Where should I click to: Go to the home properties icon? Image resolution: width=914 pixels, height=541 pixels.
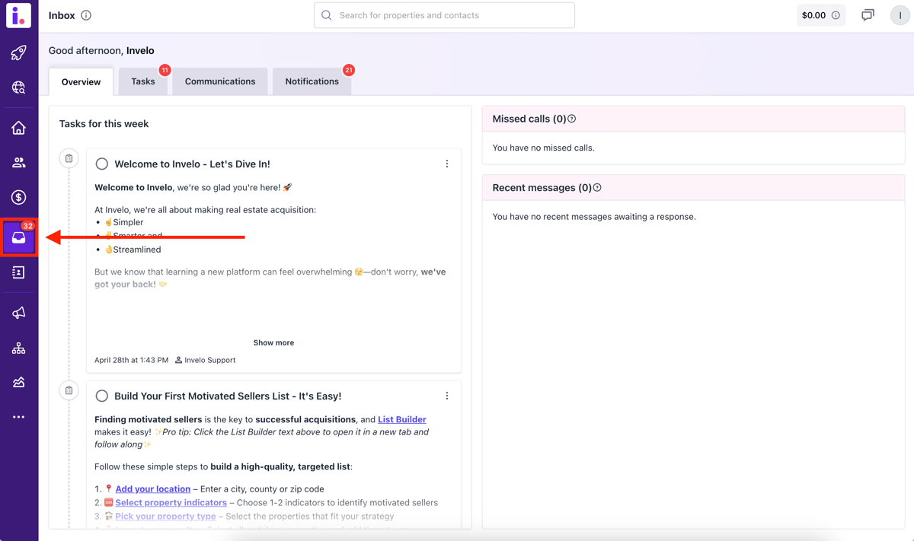(19, 128)
